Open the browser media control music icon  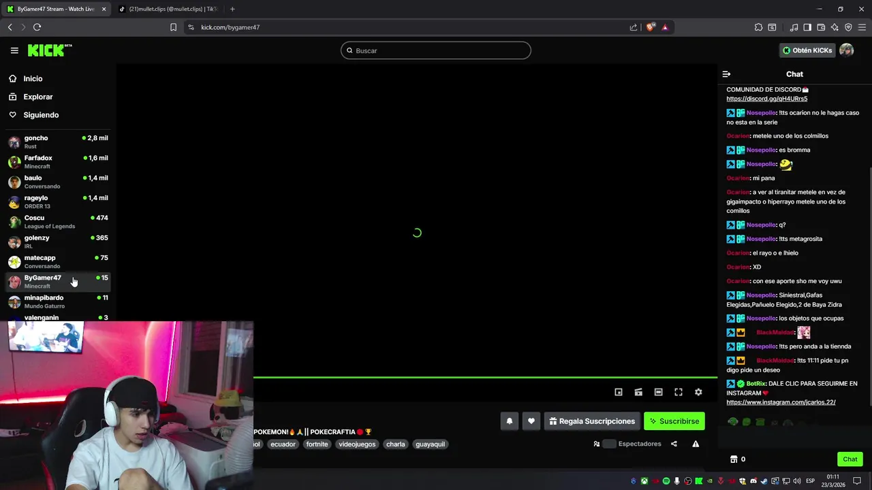(794, 27)
